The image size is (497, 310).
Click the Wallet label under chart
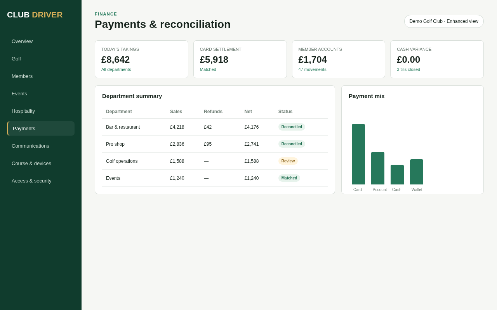click(417, 190)
